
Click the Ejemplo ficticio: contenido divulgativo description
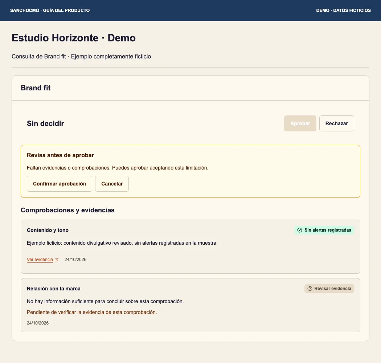(x=122, y=243)
